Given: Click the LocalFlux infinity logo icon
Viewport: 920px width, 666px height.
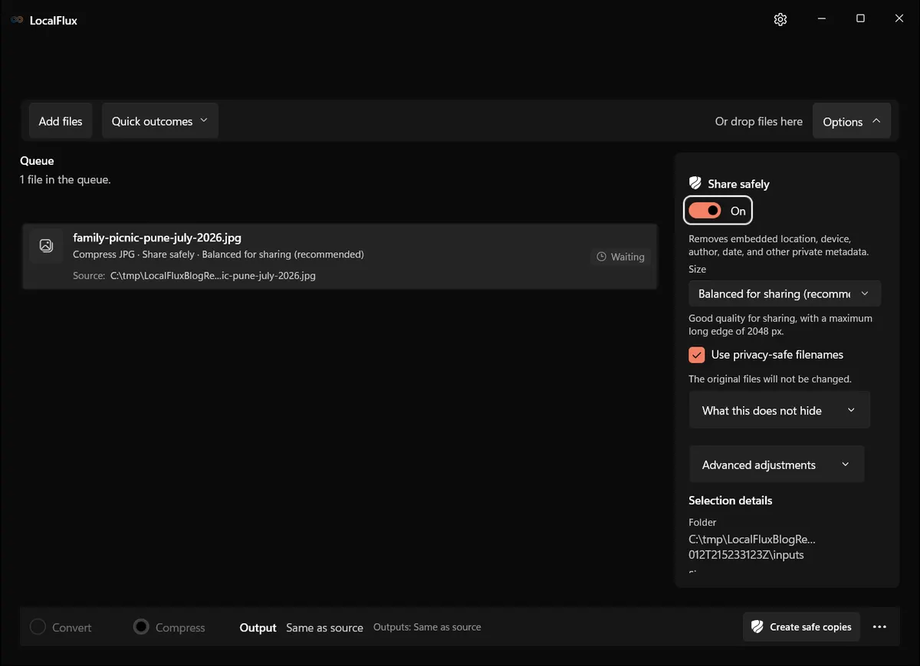Looking at the screenshot, I should click(17, 20).
